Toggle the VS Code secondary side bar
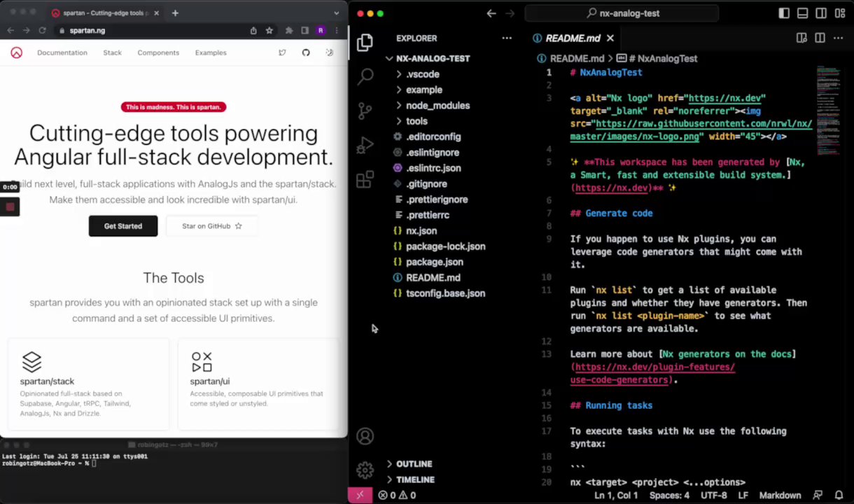The image size is (854, 504). click(820, 13)
